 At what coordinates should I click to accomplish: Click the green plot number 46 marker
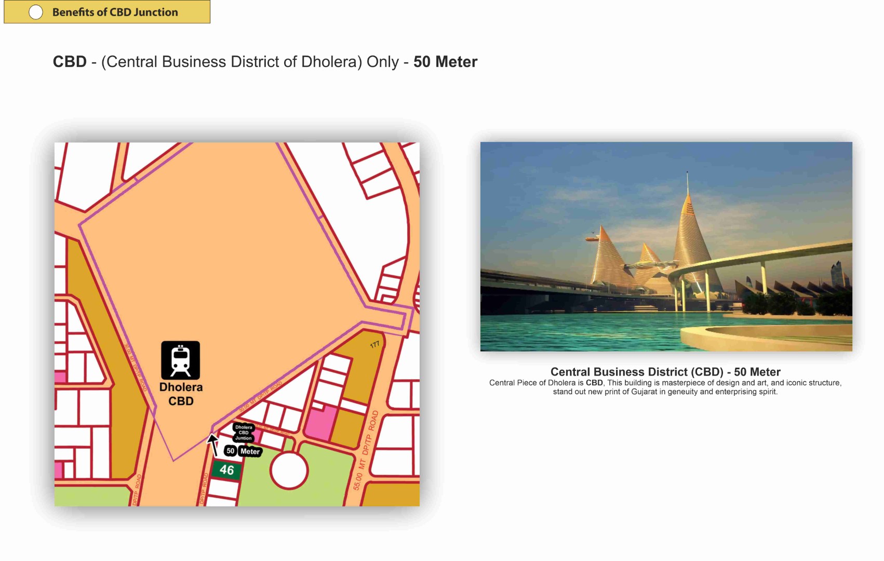tap(226, 470)
